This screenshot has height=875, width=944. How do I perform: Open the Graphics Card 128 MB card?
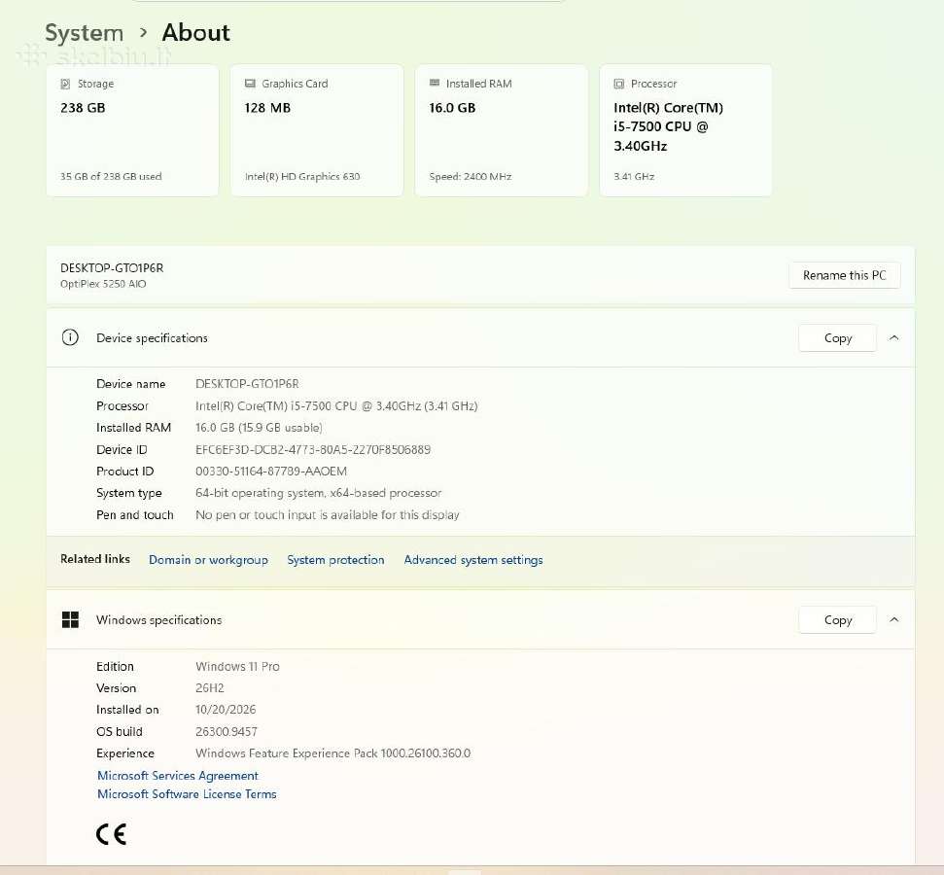pyautogui.click(x=317, y=130)
